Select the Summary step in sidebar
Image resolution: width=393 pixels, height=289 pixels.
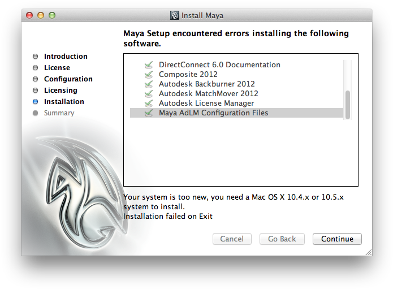[x=59, y=113]
